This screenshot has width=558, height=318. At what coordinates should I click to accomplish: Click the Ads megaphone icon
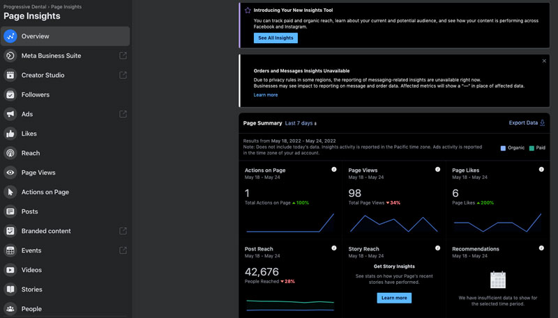10,114
